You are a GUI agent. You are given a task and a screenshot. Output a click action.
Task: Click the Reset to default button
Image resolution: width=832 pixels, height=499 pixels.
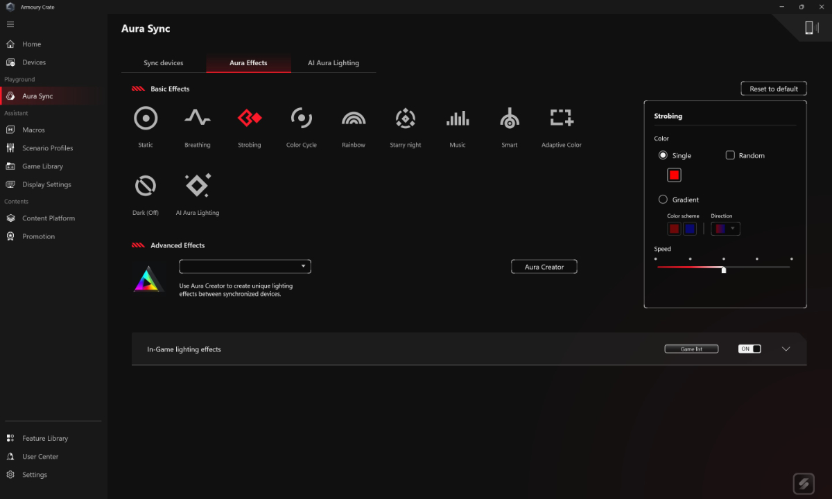[774, 89]
